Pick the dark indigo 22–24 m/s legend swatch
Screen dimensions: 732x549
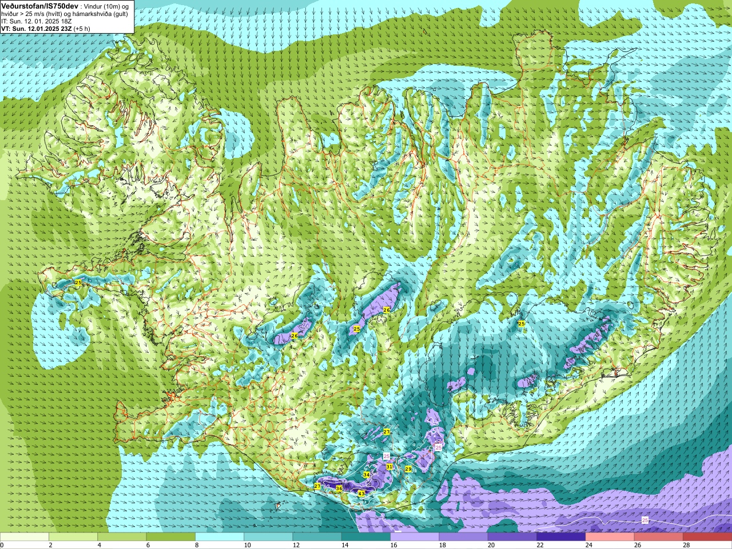561,537
